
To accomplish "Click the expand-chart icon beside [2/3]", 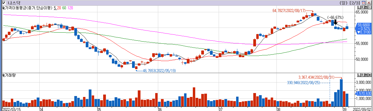I will click(364, 3).
